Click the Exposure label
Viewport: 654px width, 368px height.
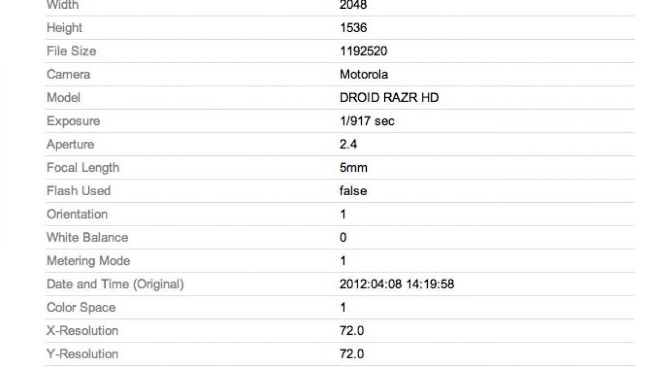point(73,121)
